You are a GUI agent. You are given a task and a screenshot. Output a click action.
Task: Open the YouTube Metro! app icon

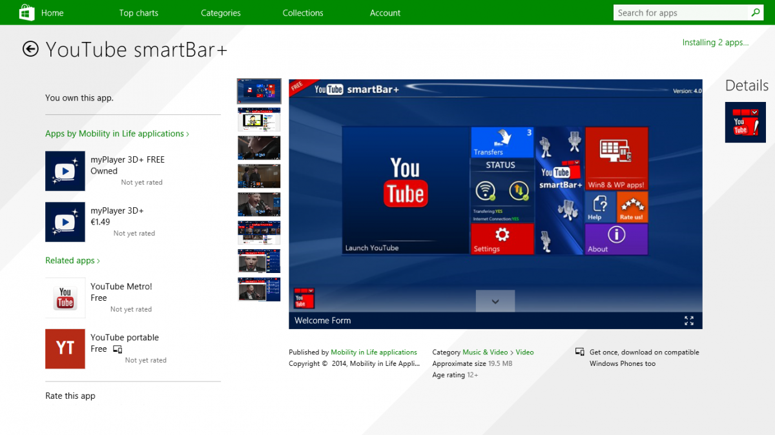[65, 298]
